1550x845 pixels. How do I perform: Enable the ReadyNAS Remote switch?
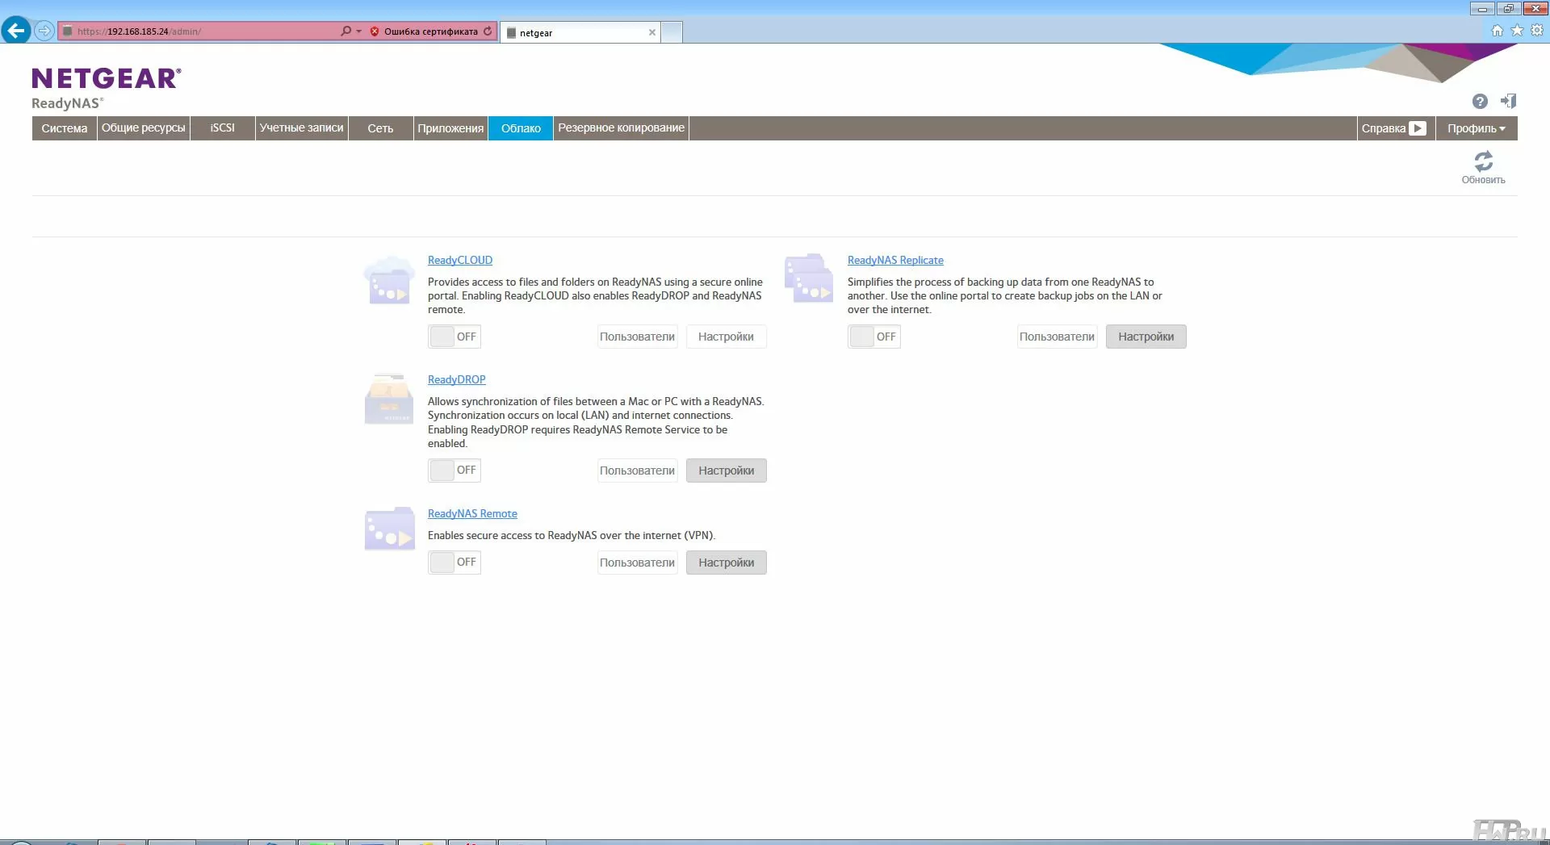pos(455,563)
